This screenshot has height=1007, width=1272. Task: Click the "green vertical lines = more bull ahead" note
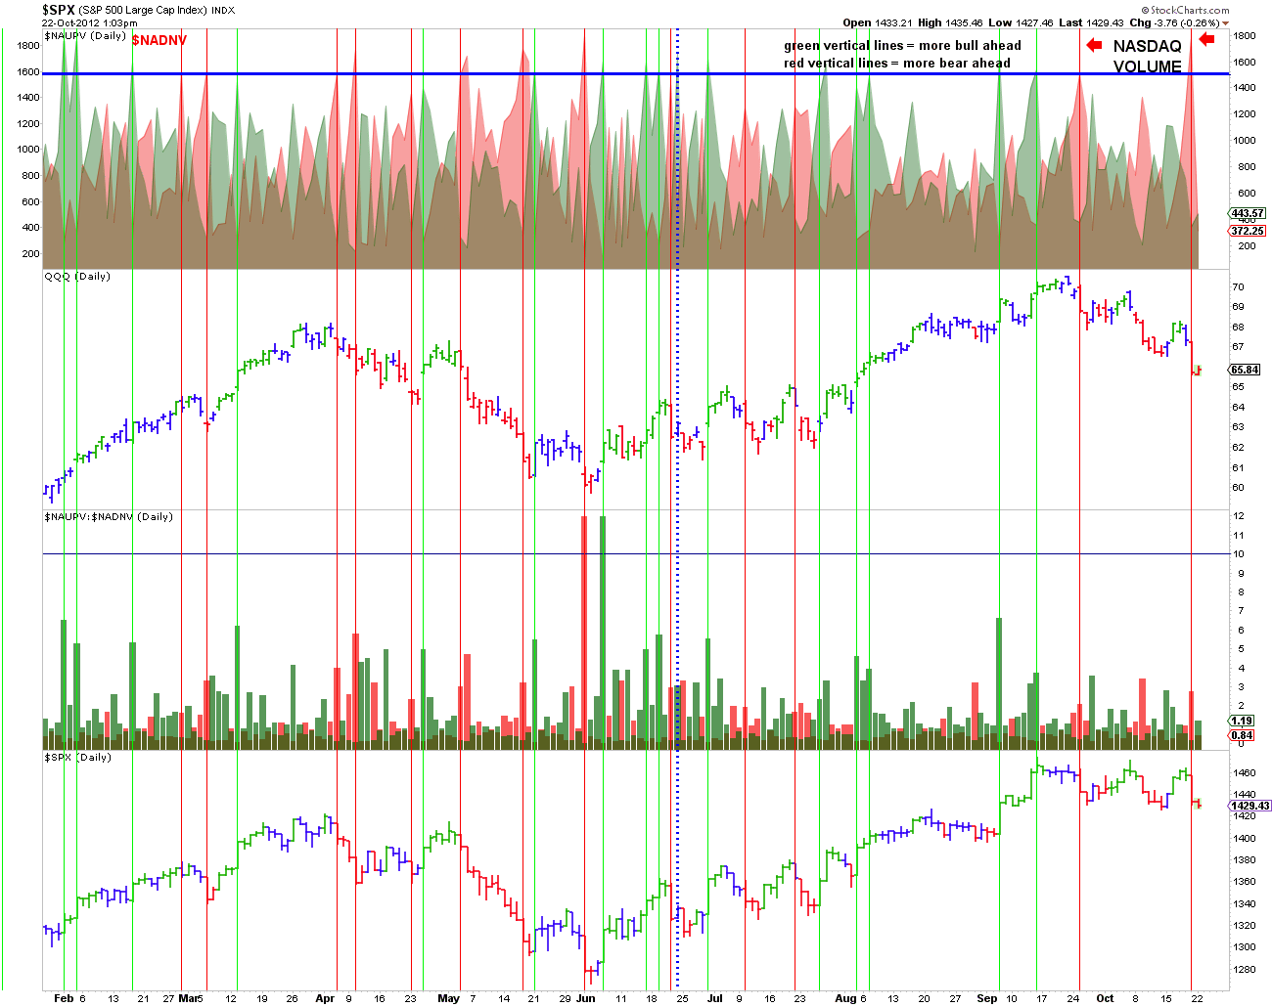(x=902, y=46)
